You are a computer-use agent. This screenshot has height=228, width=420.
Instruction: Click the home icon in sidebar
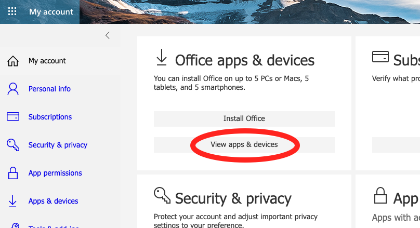pyautogui.click(x=13, y=61)
